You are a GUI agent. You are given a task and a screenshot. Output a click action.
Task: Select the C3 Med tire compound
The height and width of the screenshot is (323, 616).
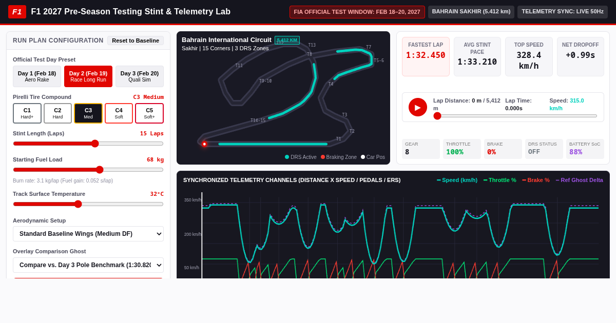click(88, 113)
